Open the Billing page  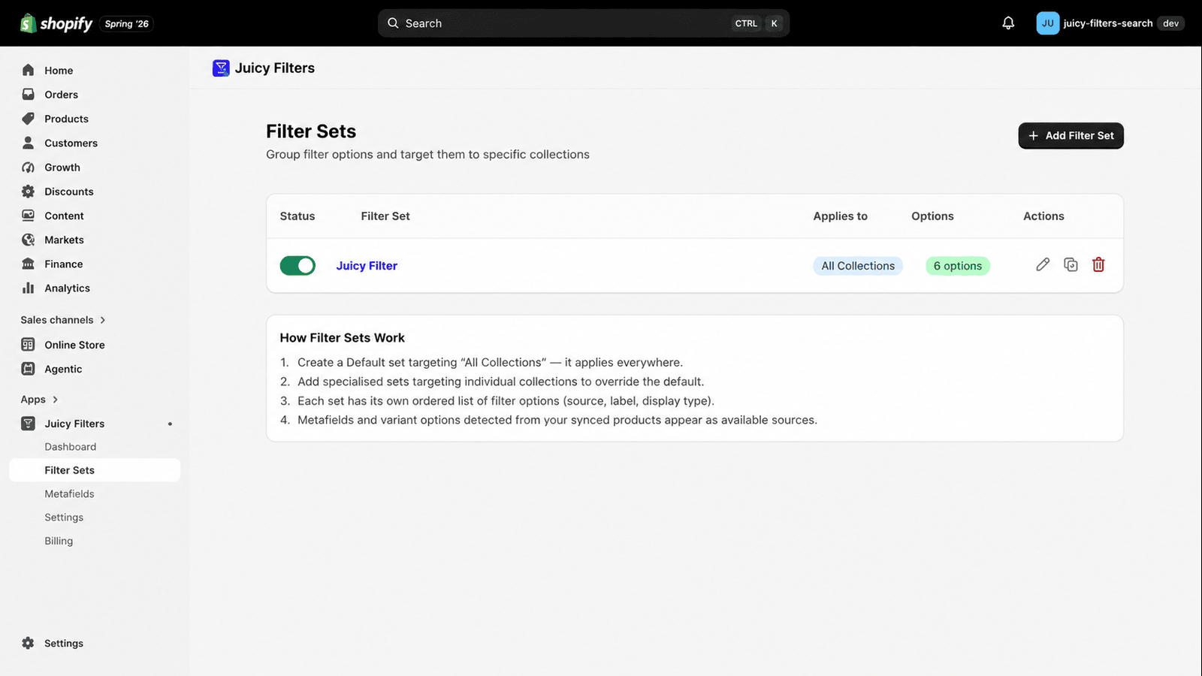59,541
